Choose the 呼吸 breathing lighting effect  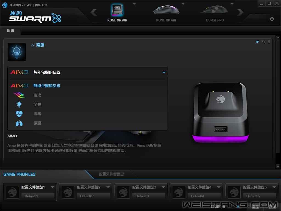(x=88, y=123)
